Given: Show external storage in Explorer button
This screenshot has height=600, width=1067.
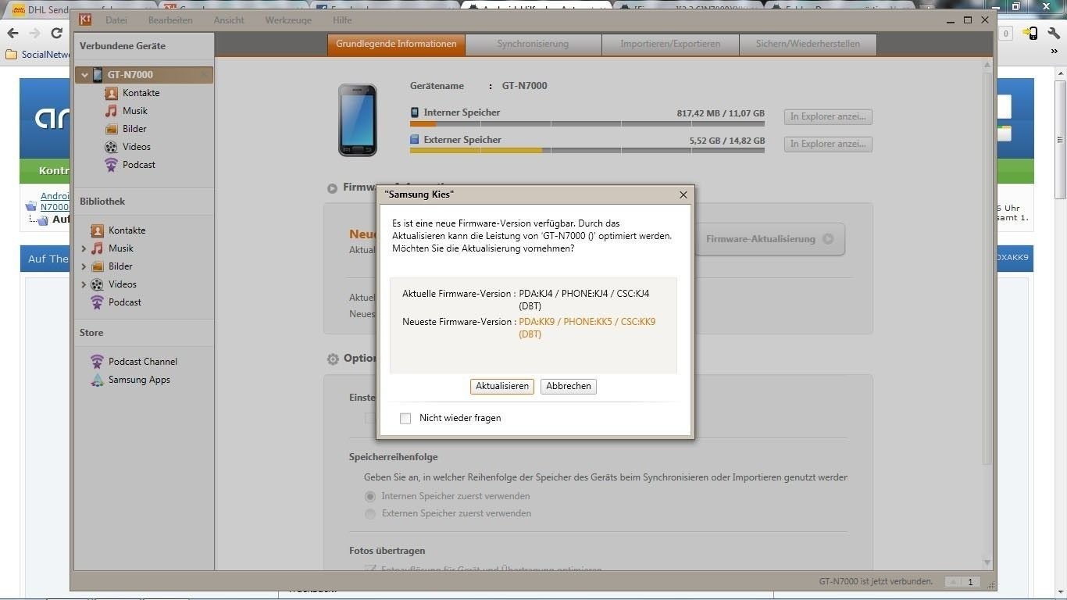Looking at the screenshot, I should coord(828,145).
